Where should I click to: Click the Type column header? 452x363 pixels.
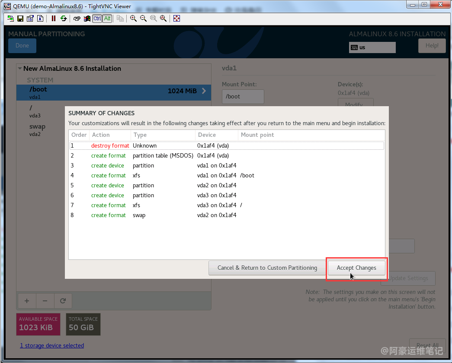click(x=163, y=135)
